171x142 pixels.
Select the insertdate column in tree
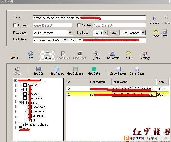39,107
